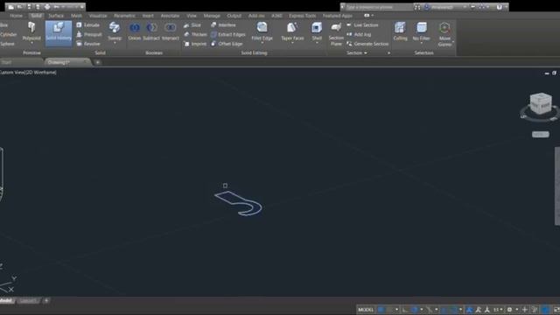Open the Home ribbon tab
Screen dimensions: 560x315
pos(16,16)
